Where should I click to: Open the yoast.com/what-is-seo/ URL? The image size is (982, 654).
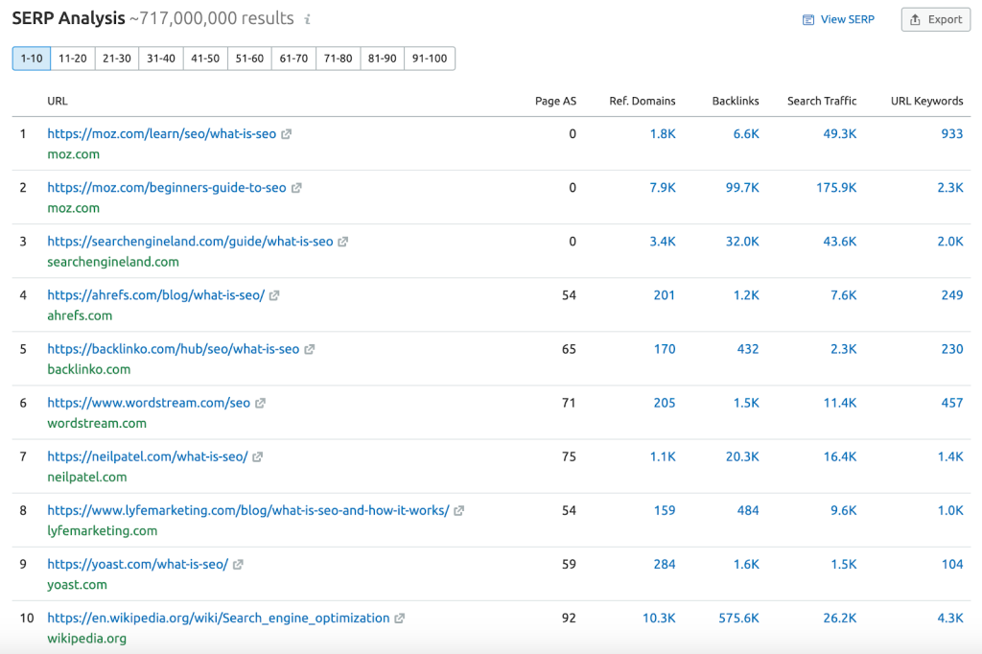click(138, 565)
